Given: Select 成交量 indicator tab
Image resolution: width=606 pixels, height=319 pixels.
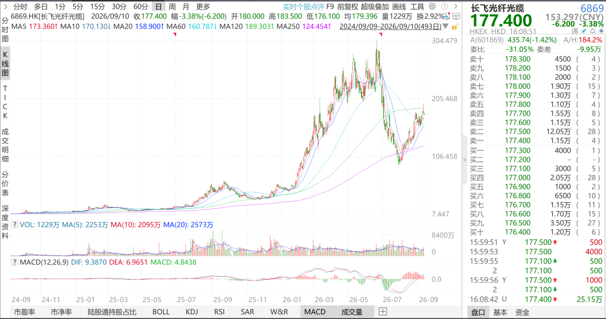Looking at the screenshot, I should pyautogui.click(x=352, y=312).
